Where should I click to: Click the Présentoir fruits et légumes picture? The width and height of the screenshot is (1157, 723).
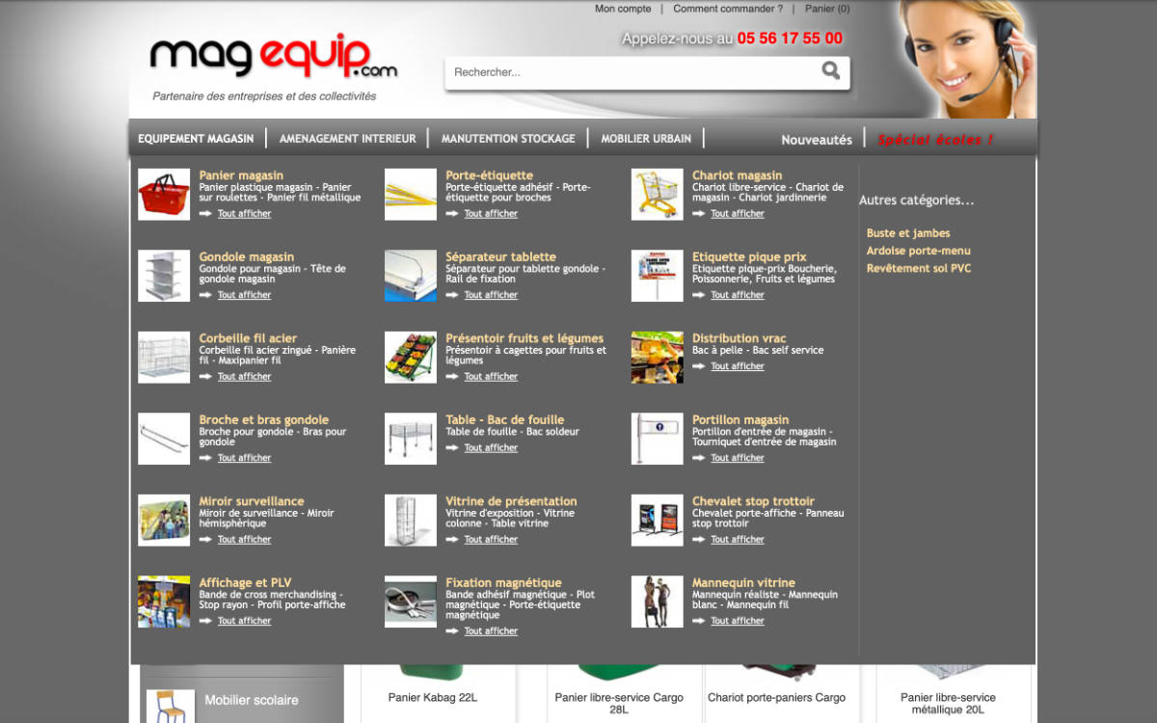click(x=411, y=357)
